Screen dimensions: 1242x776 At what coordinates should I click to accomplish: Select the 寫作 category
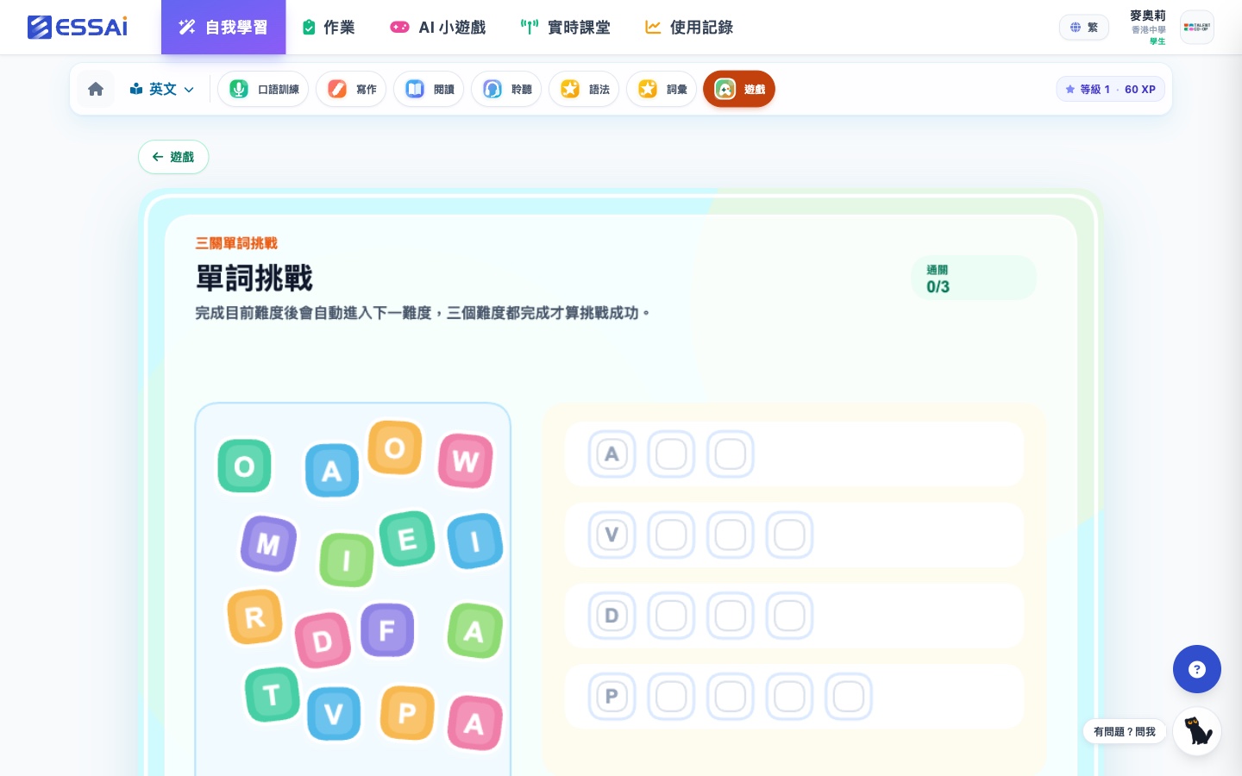coord(351,89)
